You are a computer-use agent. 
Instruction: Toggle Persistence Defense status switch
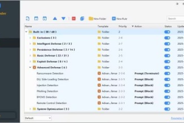pyautogui.click(x=167, y=50)
